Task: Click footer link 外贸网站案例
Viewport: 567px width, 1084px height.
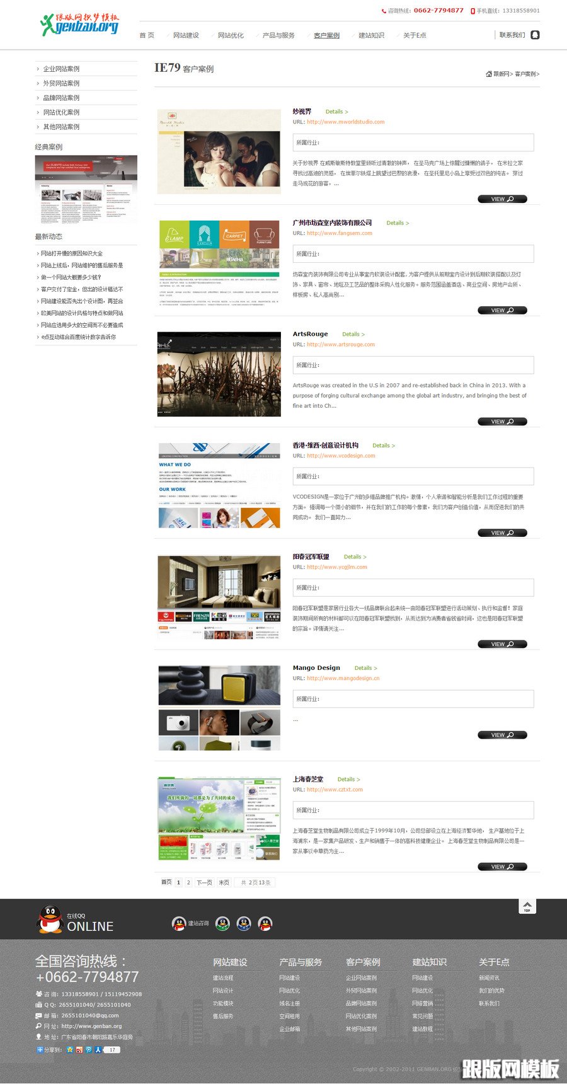Action: point(361,991)
